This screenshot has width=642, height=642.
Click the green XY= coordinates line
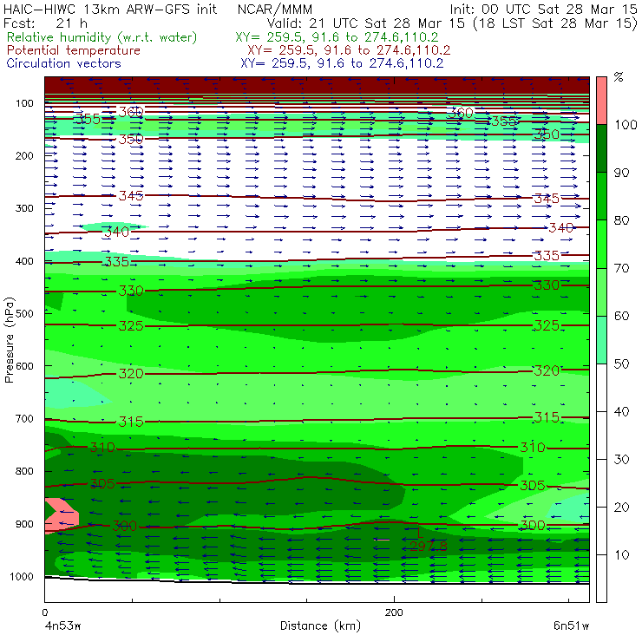click(337, 37)
